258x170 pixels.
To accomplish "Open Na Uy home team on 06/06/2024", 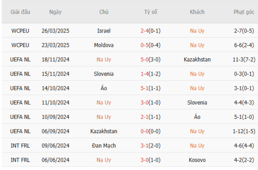I will pyautogui.click(x=104, y=160).
